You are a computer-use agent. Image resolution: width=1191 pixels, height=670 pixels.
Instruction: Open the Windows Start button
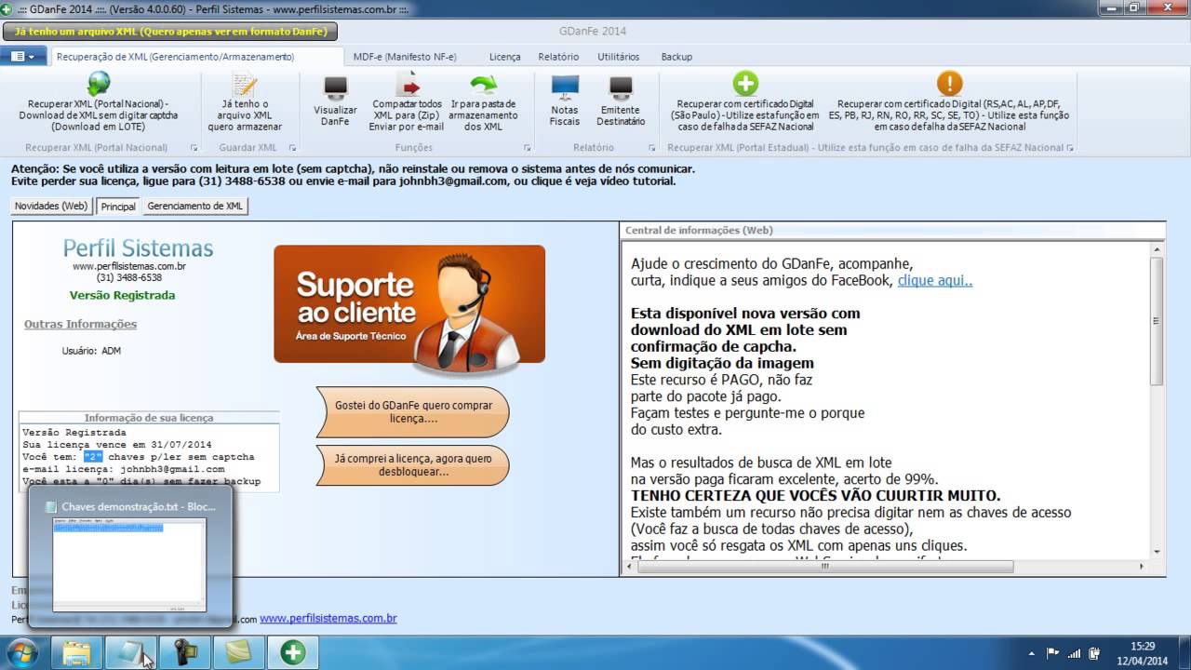(23, 652)
